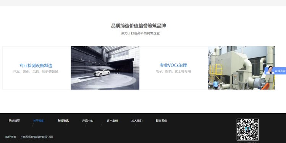The image size is (286, 143).
Task: Click the 专业VOCs治理 heading link
Action: coord(173,65)
